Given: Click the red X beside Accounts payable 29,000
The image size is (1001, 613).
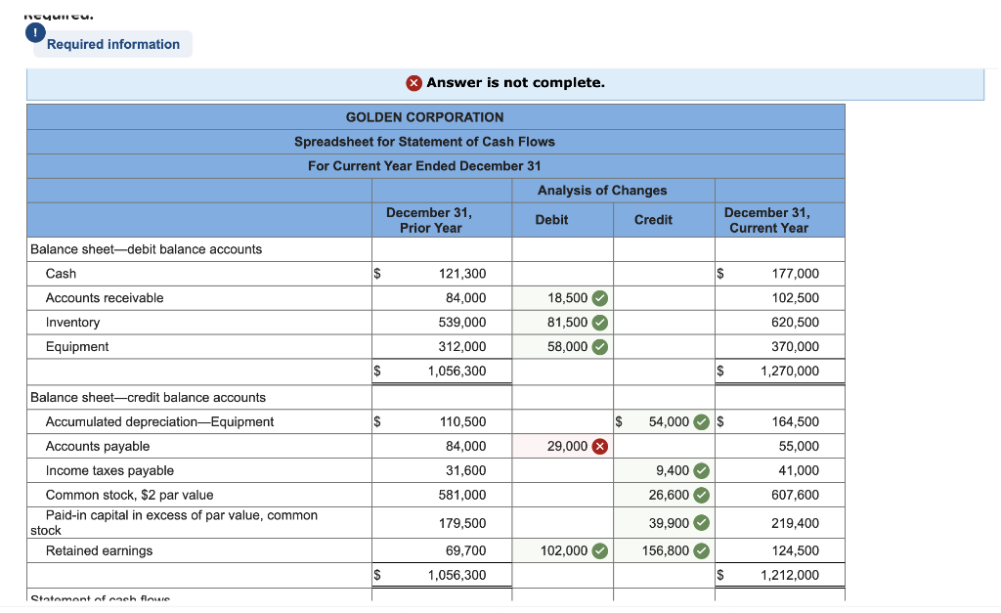Looking at the screenshot, I should coord(598,446).
